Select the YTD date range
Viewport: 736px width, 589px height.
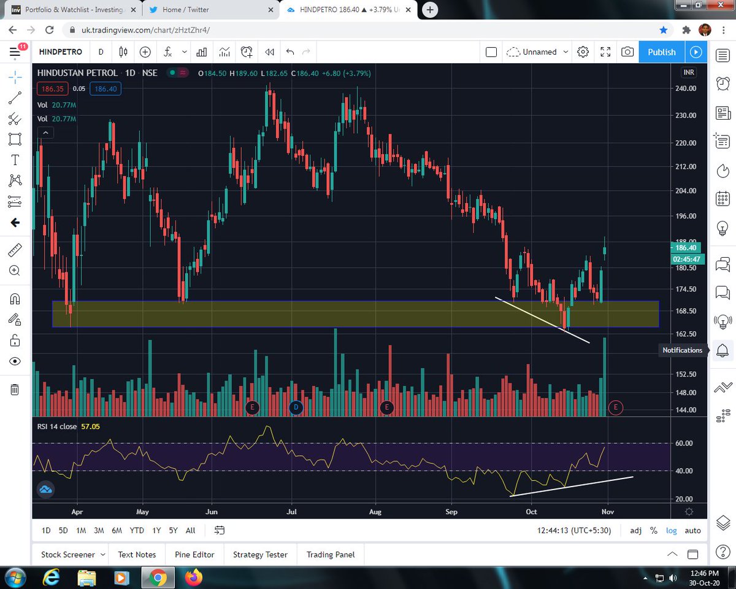click(x=137, y=530)
